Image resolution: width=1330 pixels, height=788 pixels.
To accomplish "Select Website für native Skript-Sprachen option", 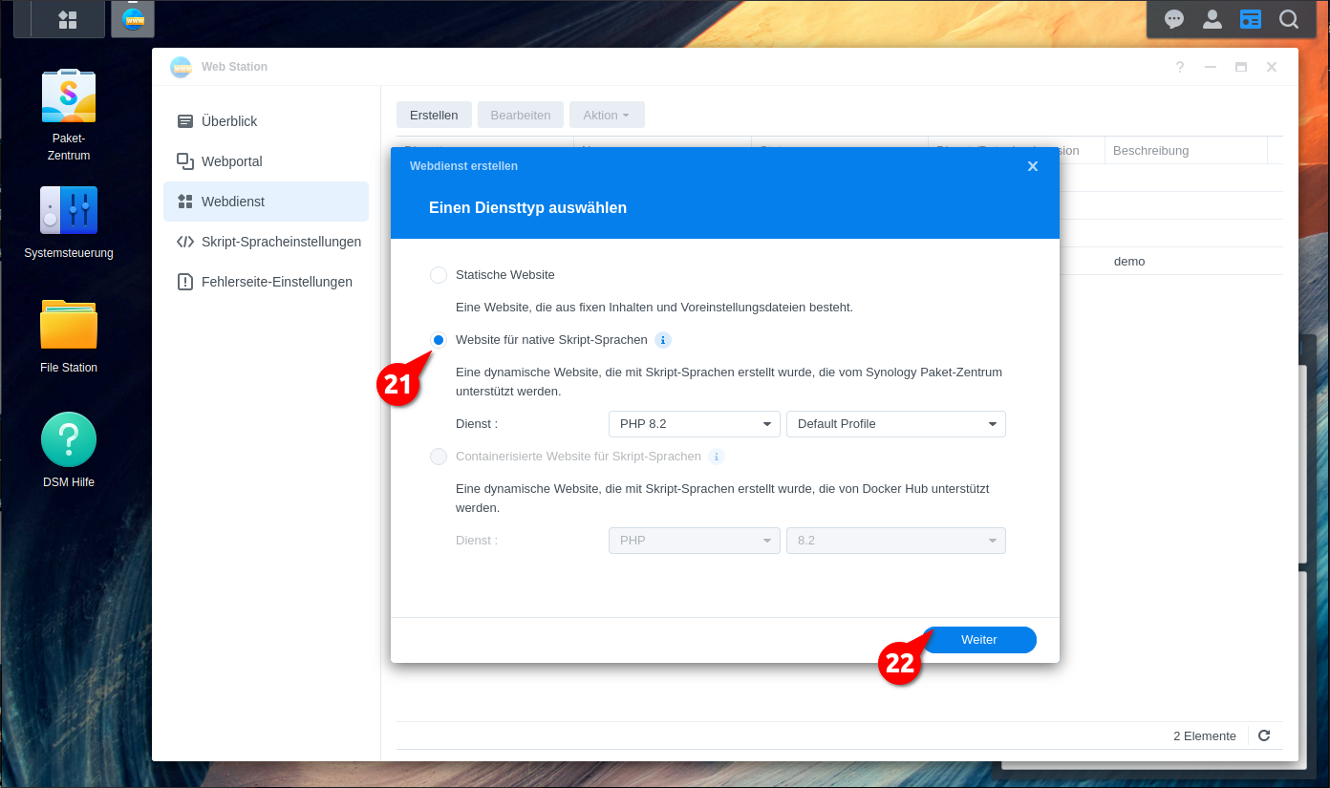I will tap(439, 340).
